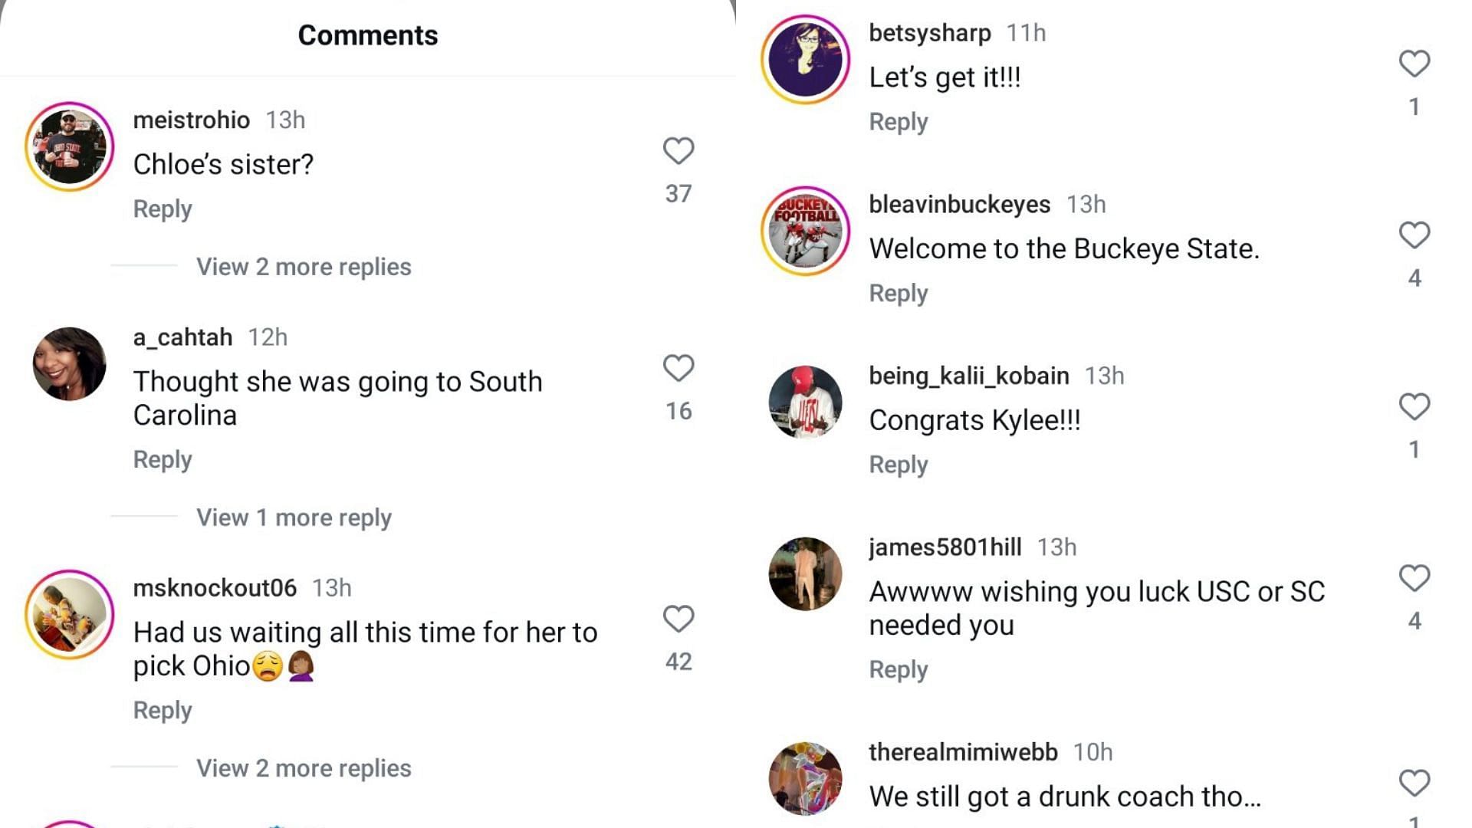Open msknockout06 username profile link

[215, 588]
